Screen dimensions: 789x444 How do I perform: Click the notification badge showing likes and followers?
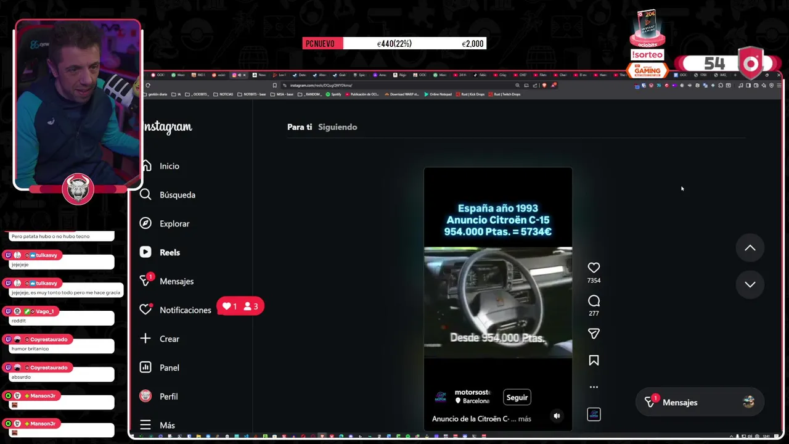pos(241,306)
